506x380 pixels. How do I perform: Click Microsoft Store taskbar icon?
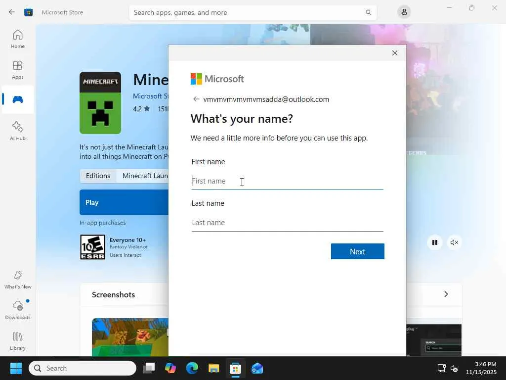click(x=236, y=368)
